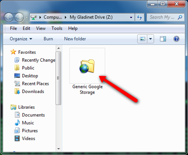The image size is (188, 155).
Task: Refresh the address bar location
Action: 139,17
